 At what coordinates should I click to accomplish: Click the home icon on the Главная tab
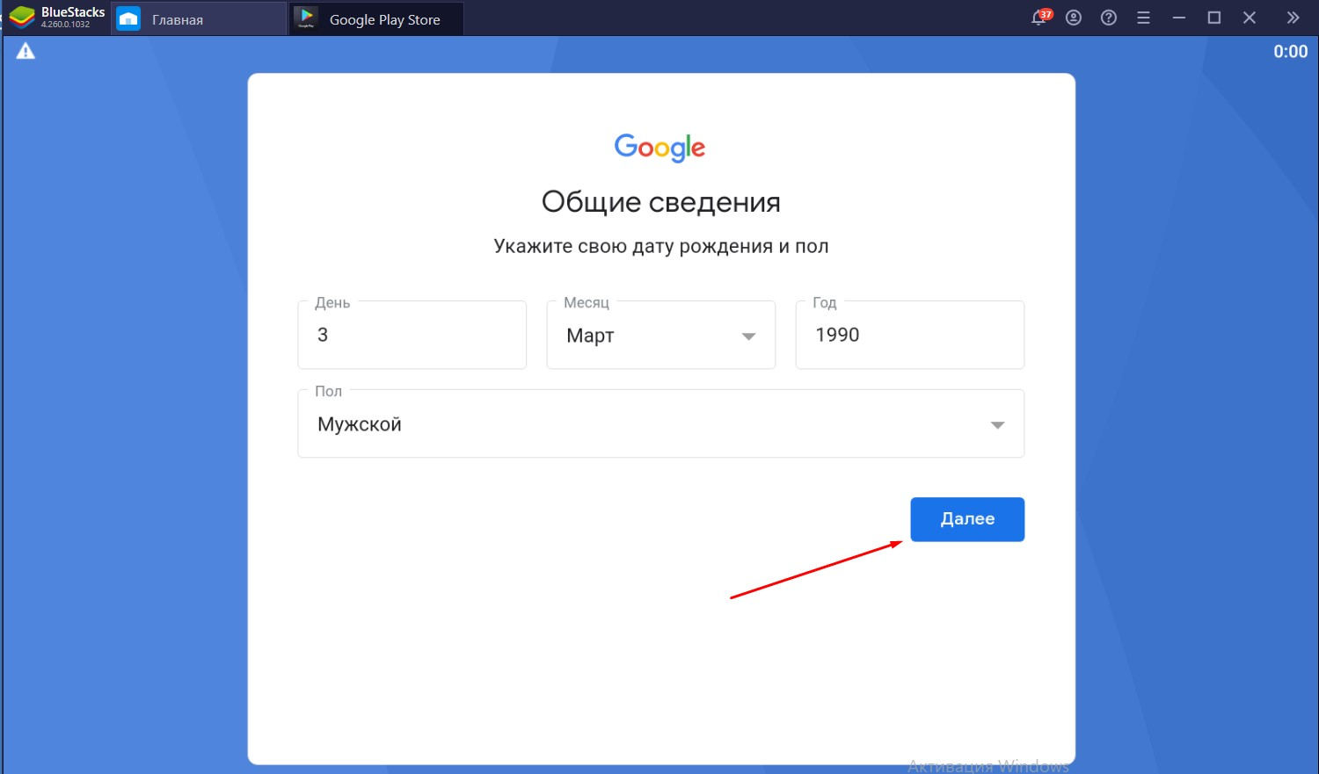coord(128,18)
